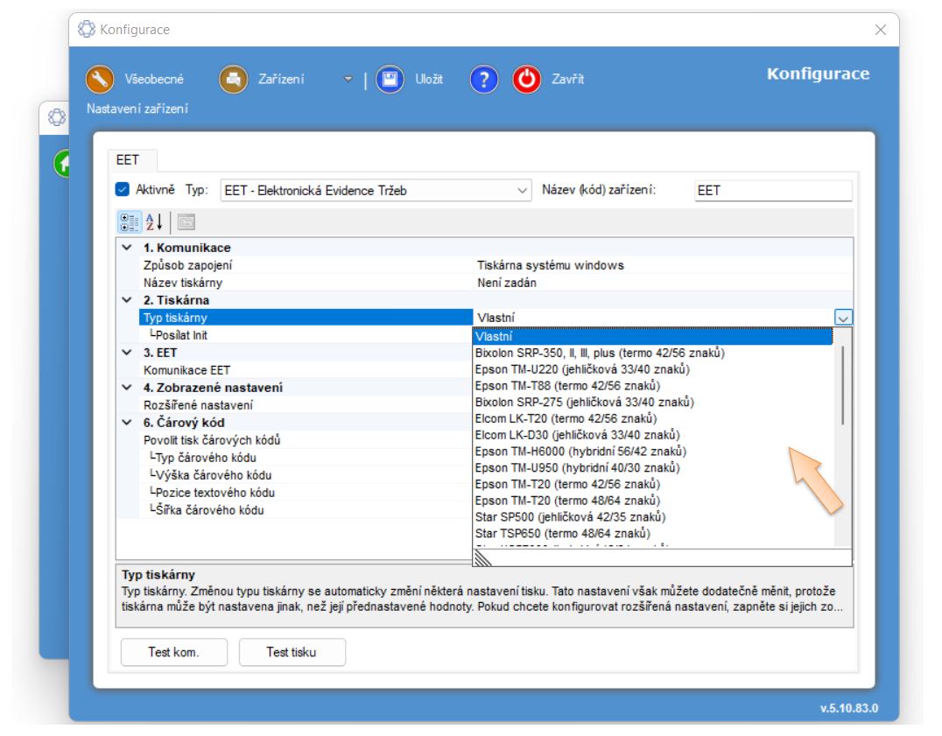Open the Zařízení printer icon

[x=233, y=80]
